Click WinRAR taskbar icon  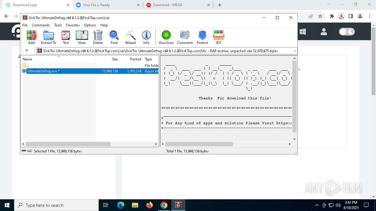(178, 205)
